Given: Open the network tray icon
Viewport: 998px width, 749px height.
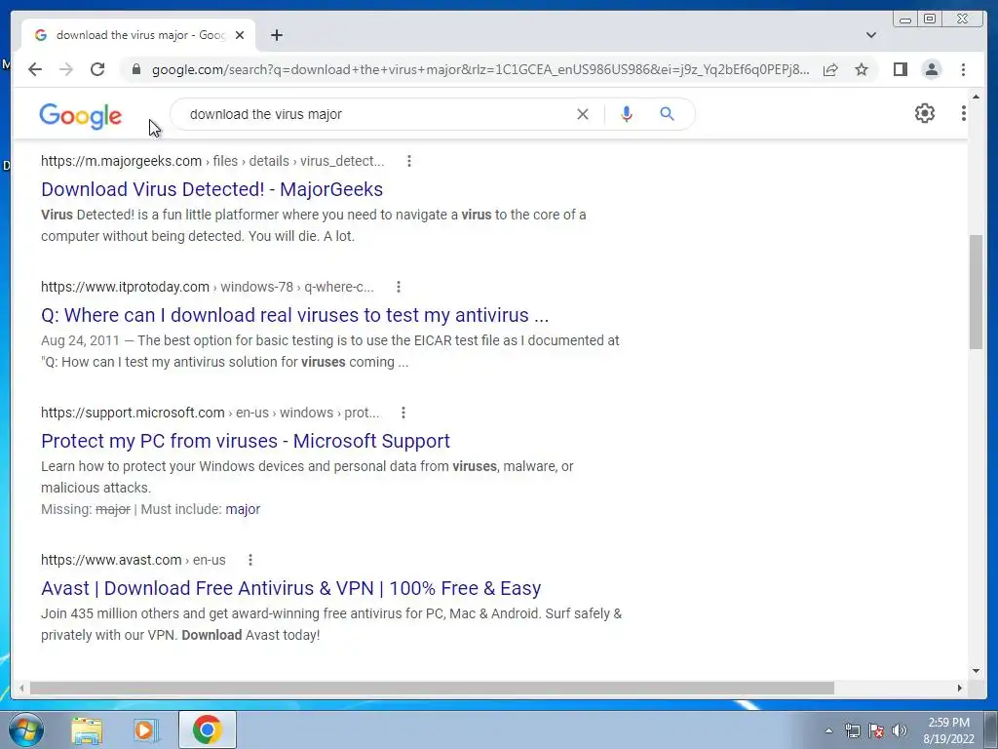Looking at the screenshot, I should (x=852, y=730).
